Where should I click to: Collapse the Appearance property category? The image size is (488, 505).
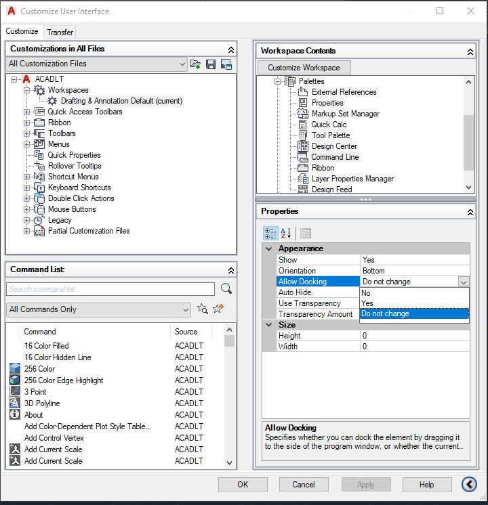tap(268, 248)
